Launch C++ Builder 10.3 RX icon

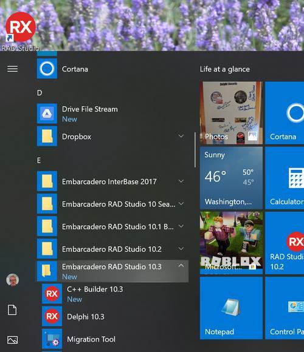(52, 294)
